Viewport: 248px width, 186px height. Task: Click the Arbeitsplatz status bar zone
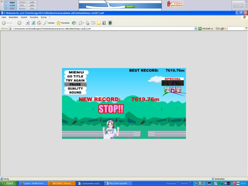(218, 179)
